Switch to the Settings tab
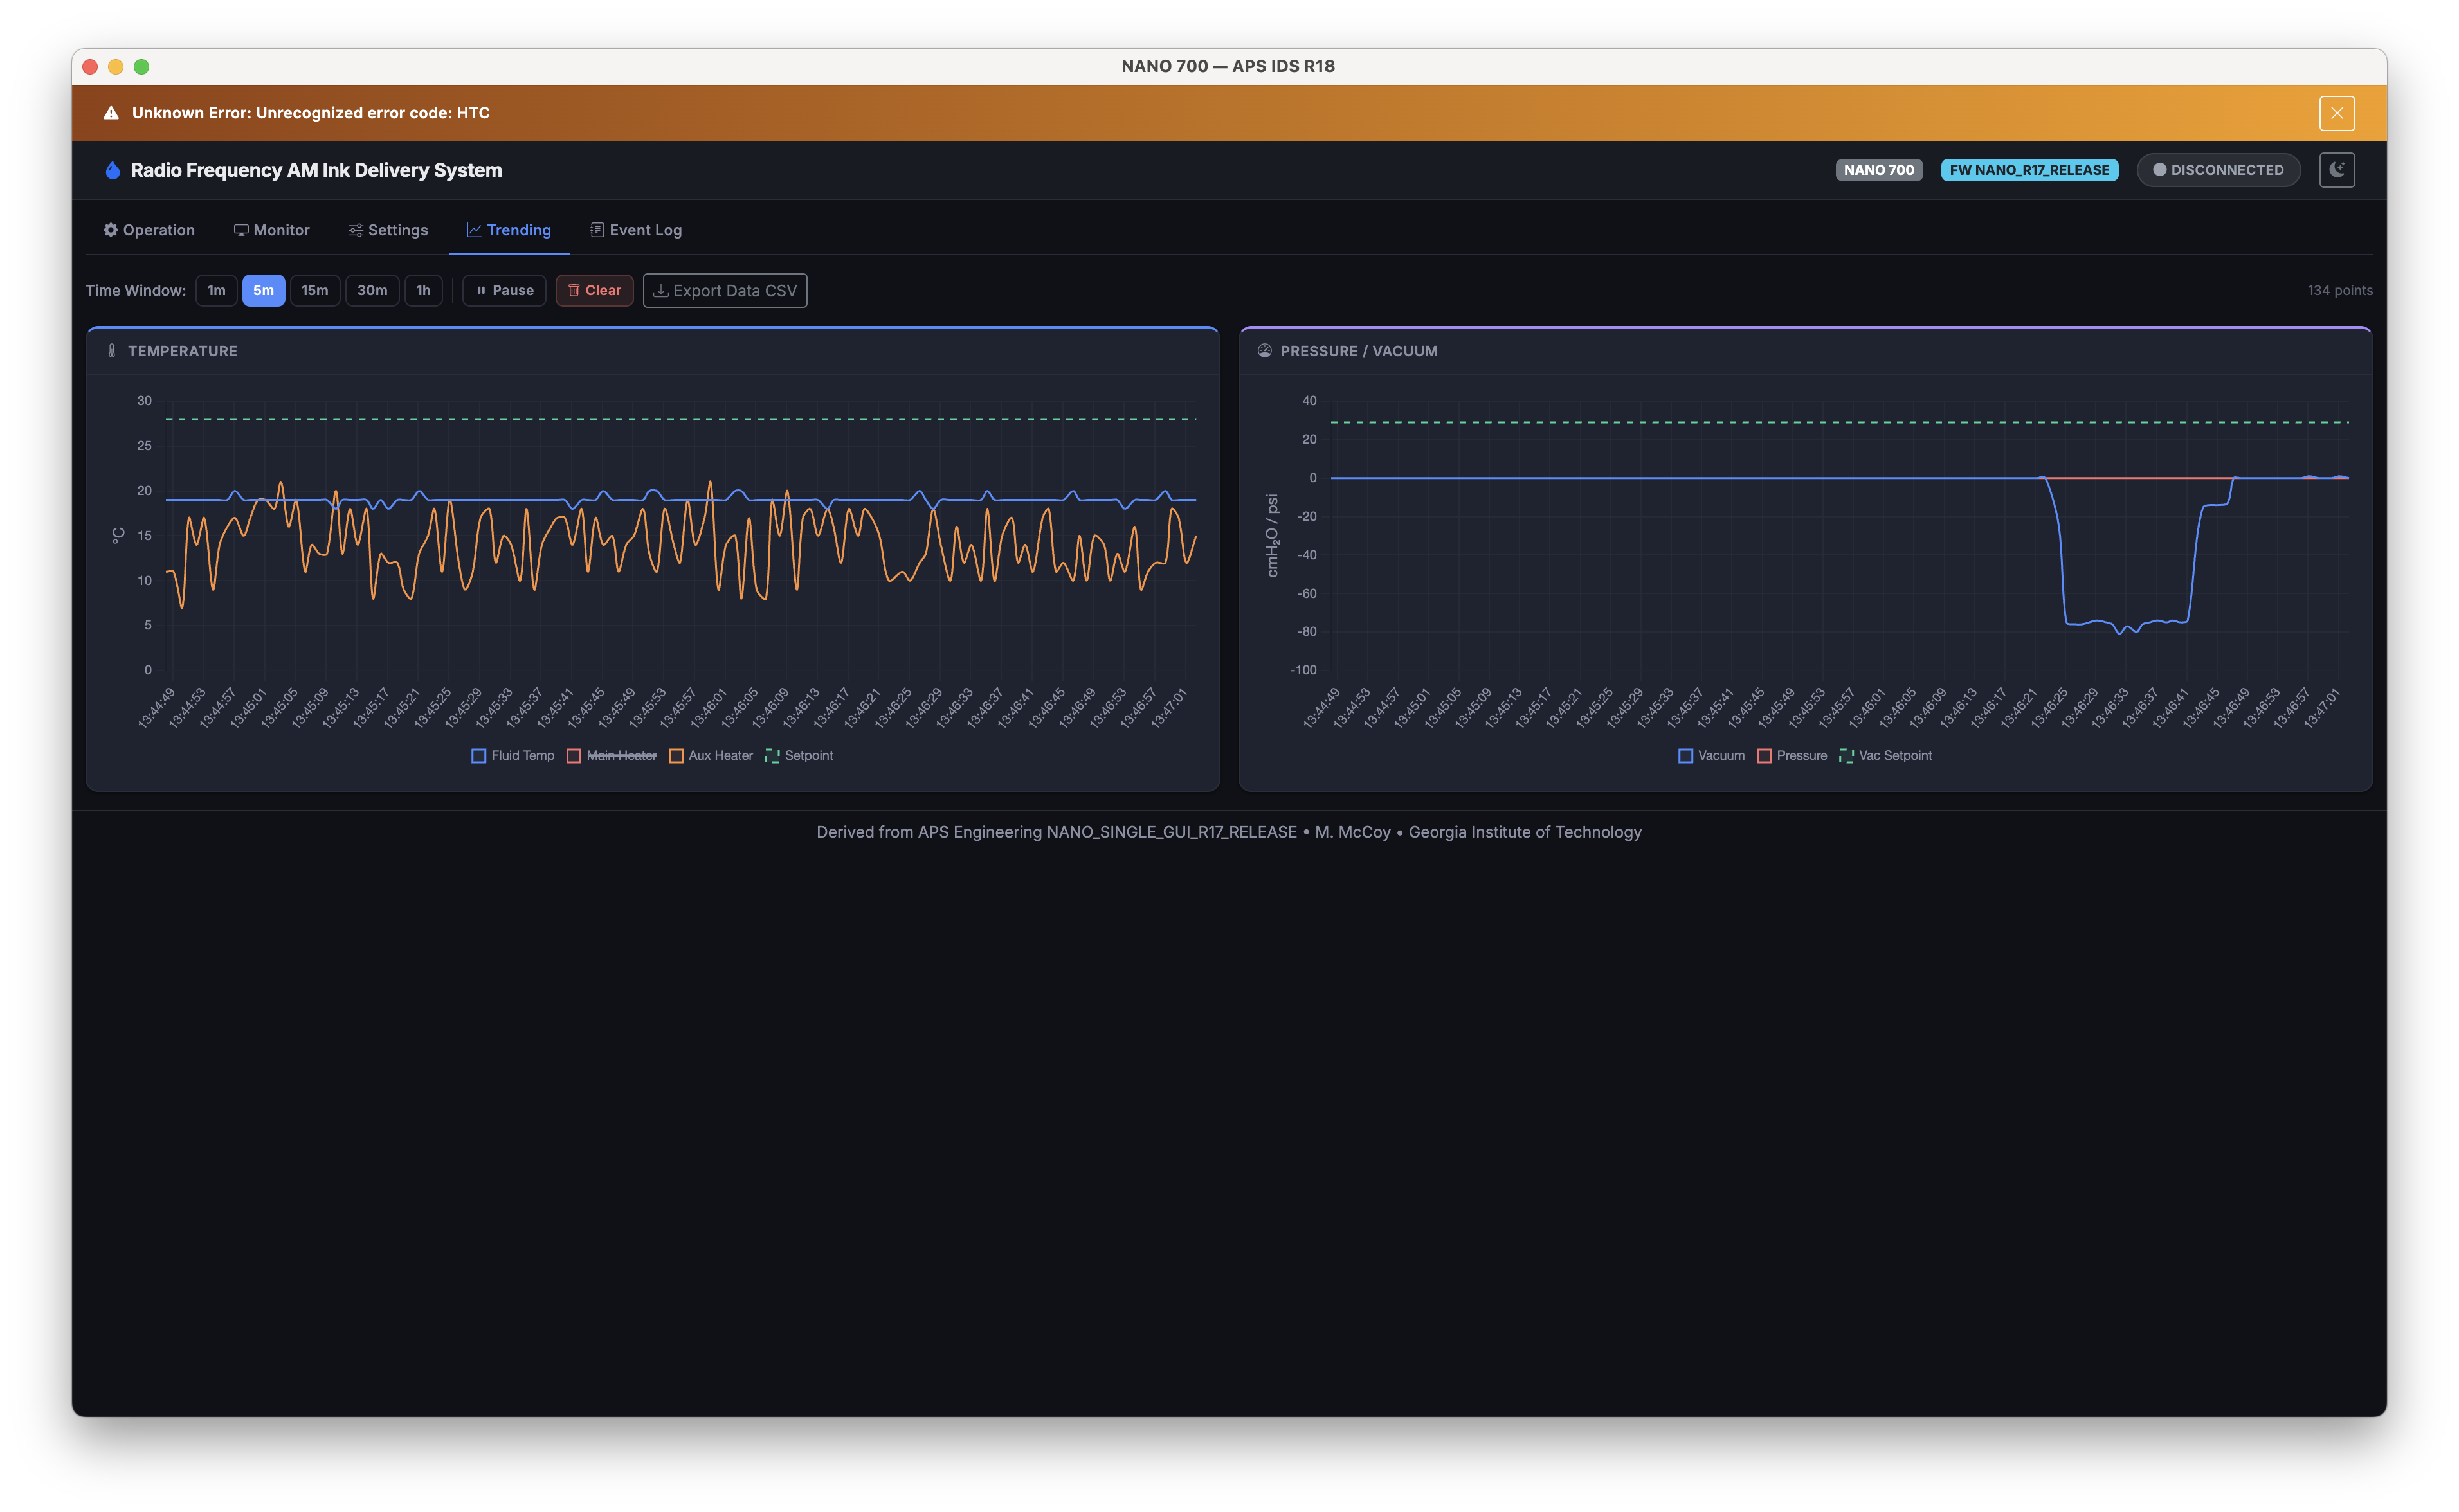 (388, 229)
